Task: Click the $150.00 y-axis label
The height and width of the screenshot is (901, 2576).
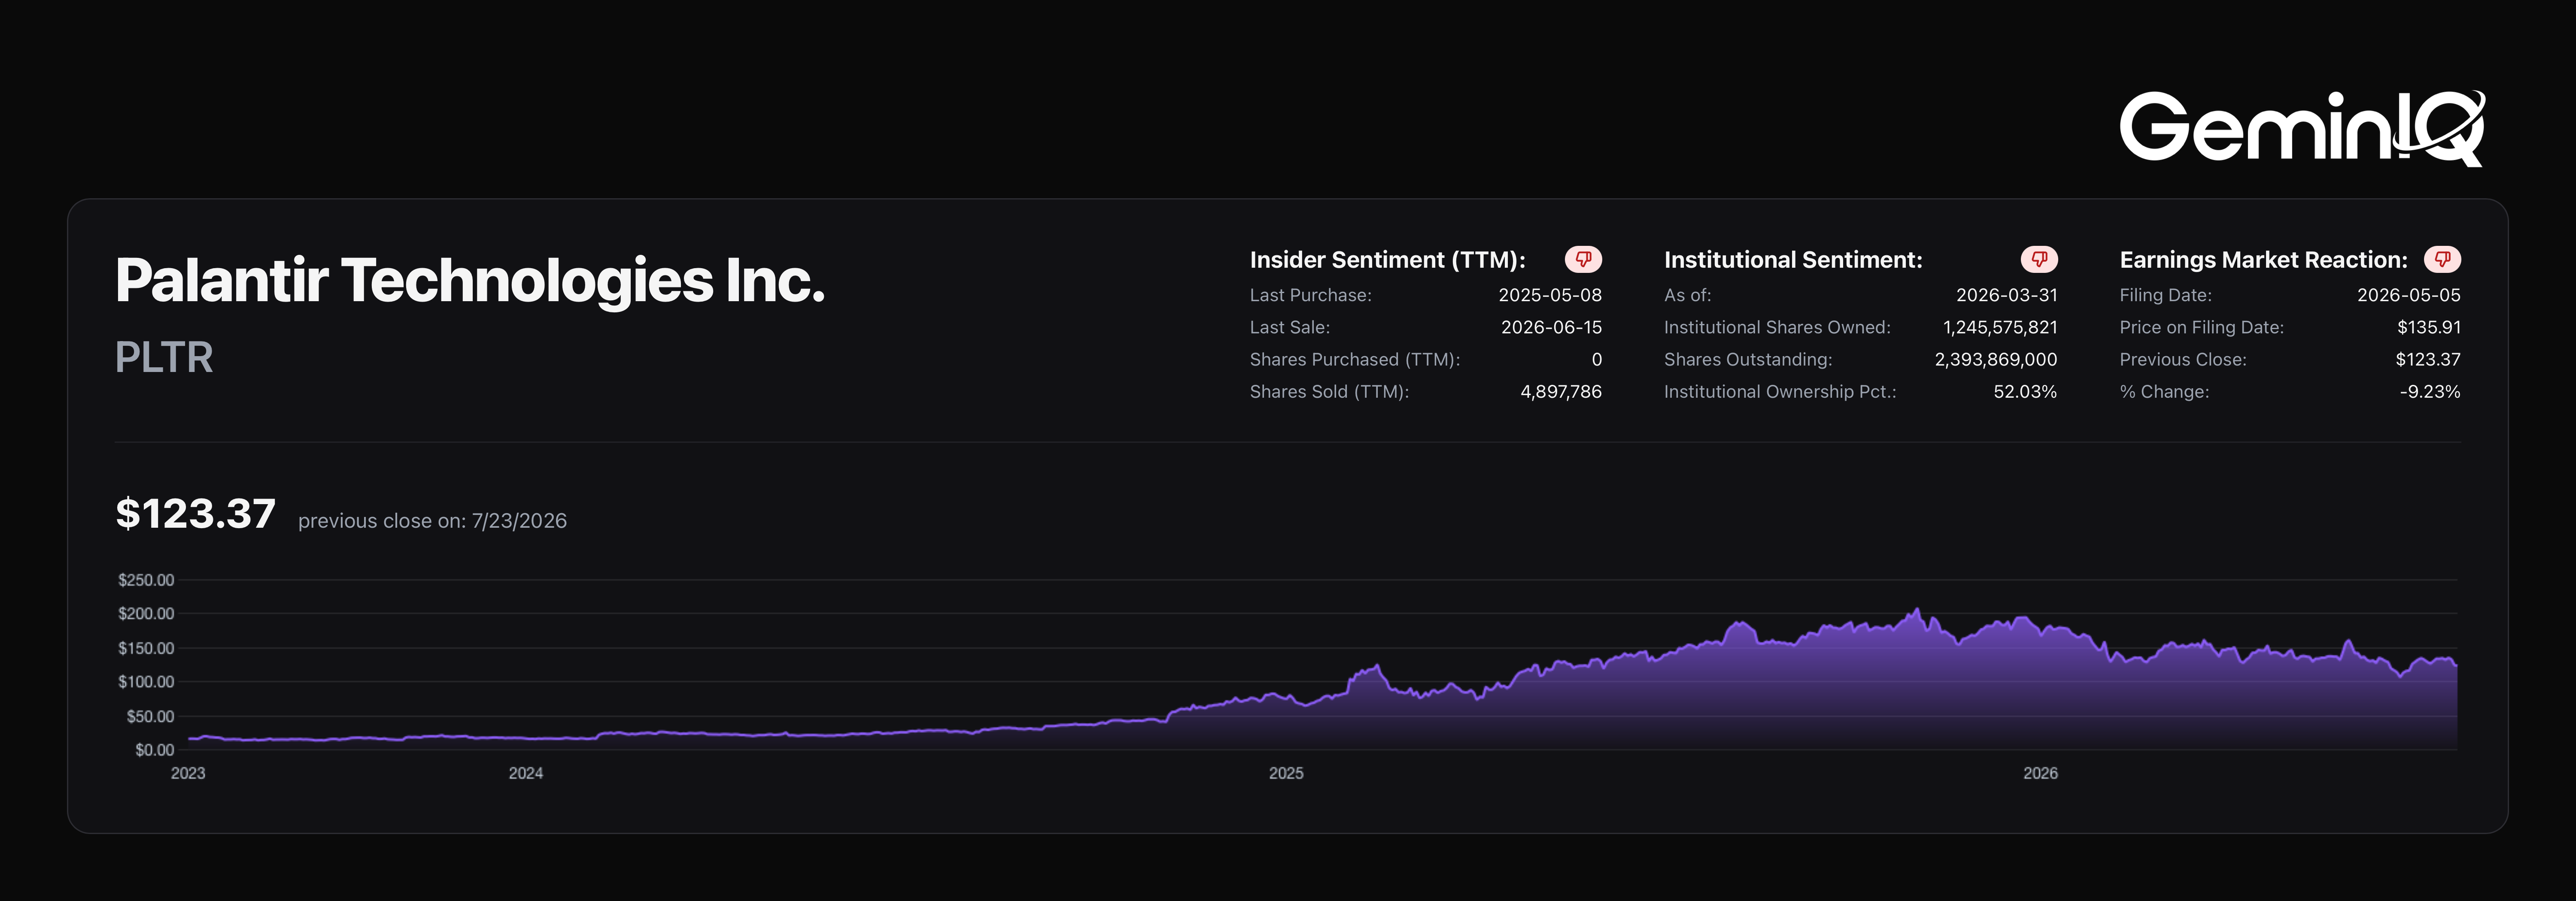Action: tap(146, 648)
